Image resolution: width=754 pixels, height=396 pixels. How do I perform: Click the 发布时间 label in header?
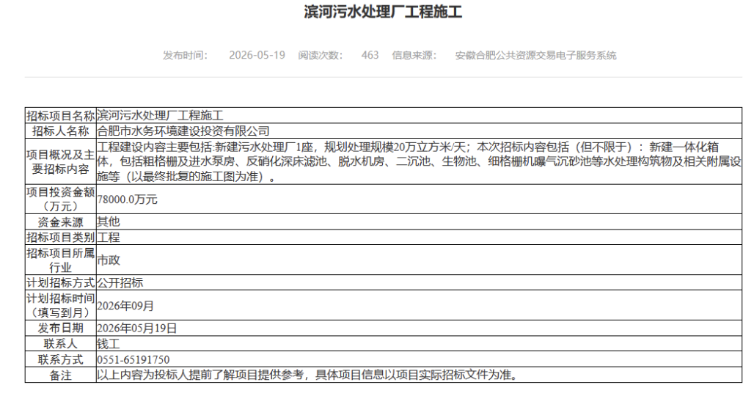(185, 55)
